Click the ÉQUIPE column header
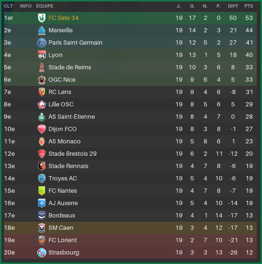The width and height of the screenshot is (262, 264). tap(45, 6)
